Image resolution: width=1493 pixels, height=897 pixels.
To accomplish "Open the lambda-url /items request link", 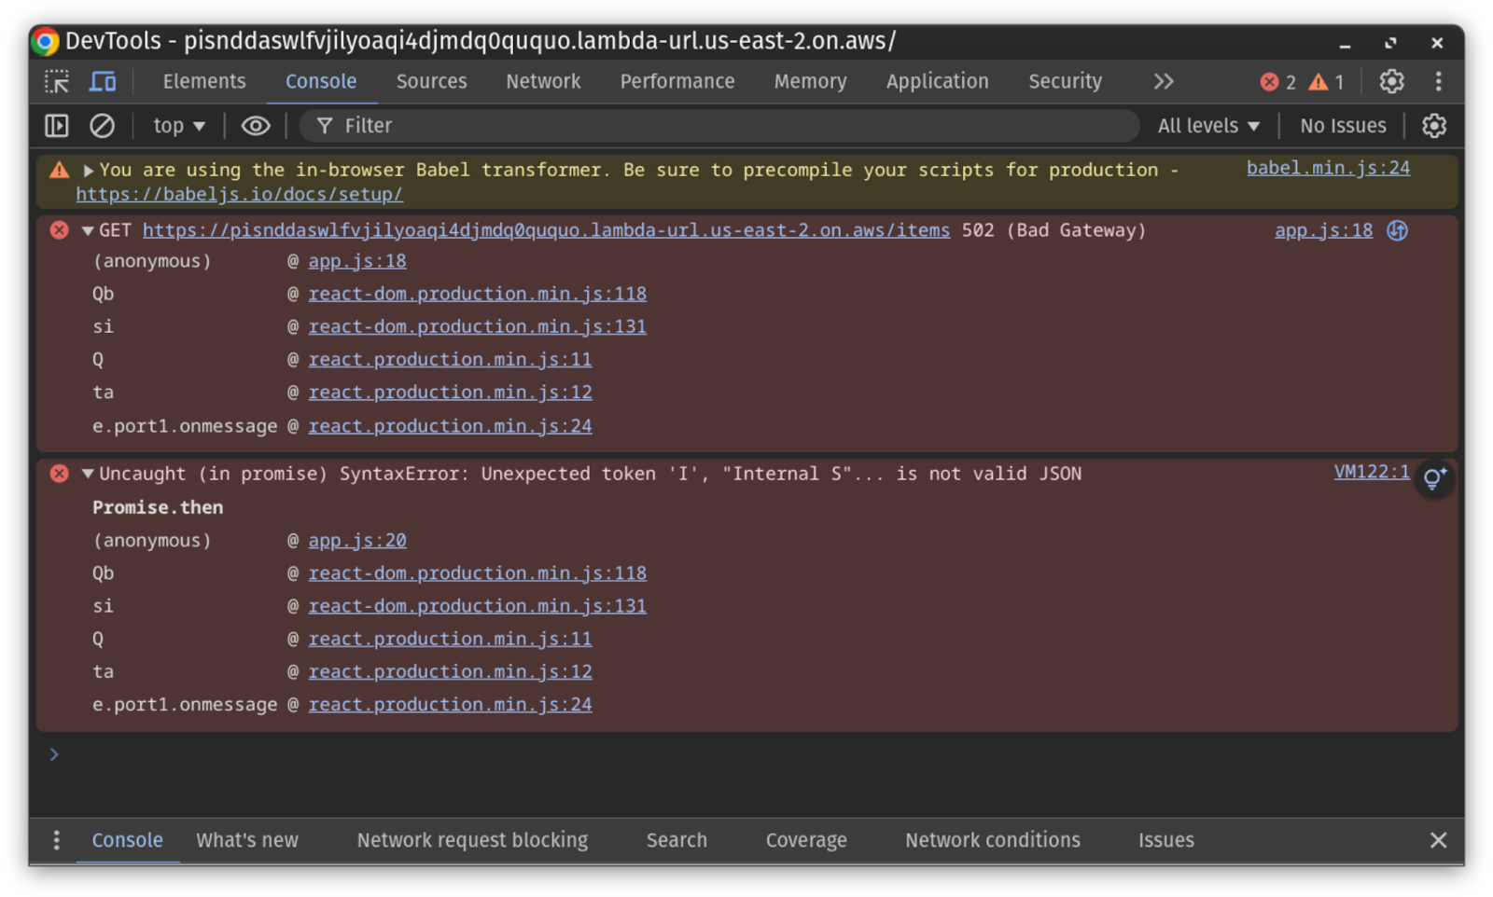I will click(546, 230).
